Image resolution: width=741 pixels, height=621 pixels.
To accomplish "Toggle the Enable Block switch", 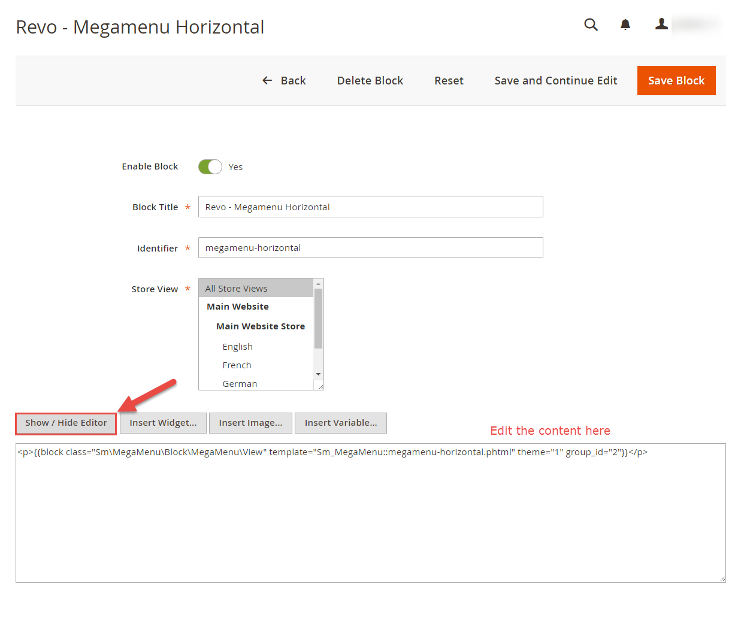I will click(210, 167).
